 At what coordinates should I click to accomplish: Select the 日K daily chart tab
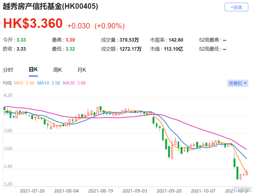point(33,70)
